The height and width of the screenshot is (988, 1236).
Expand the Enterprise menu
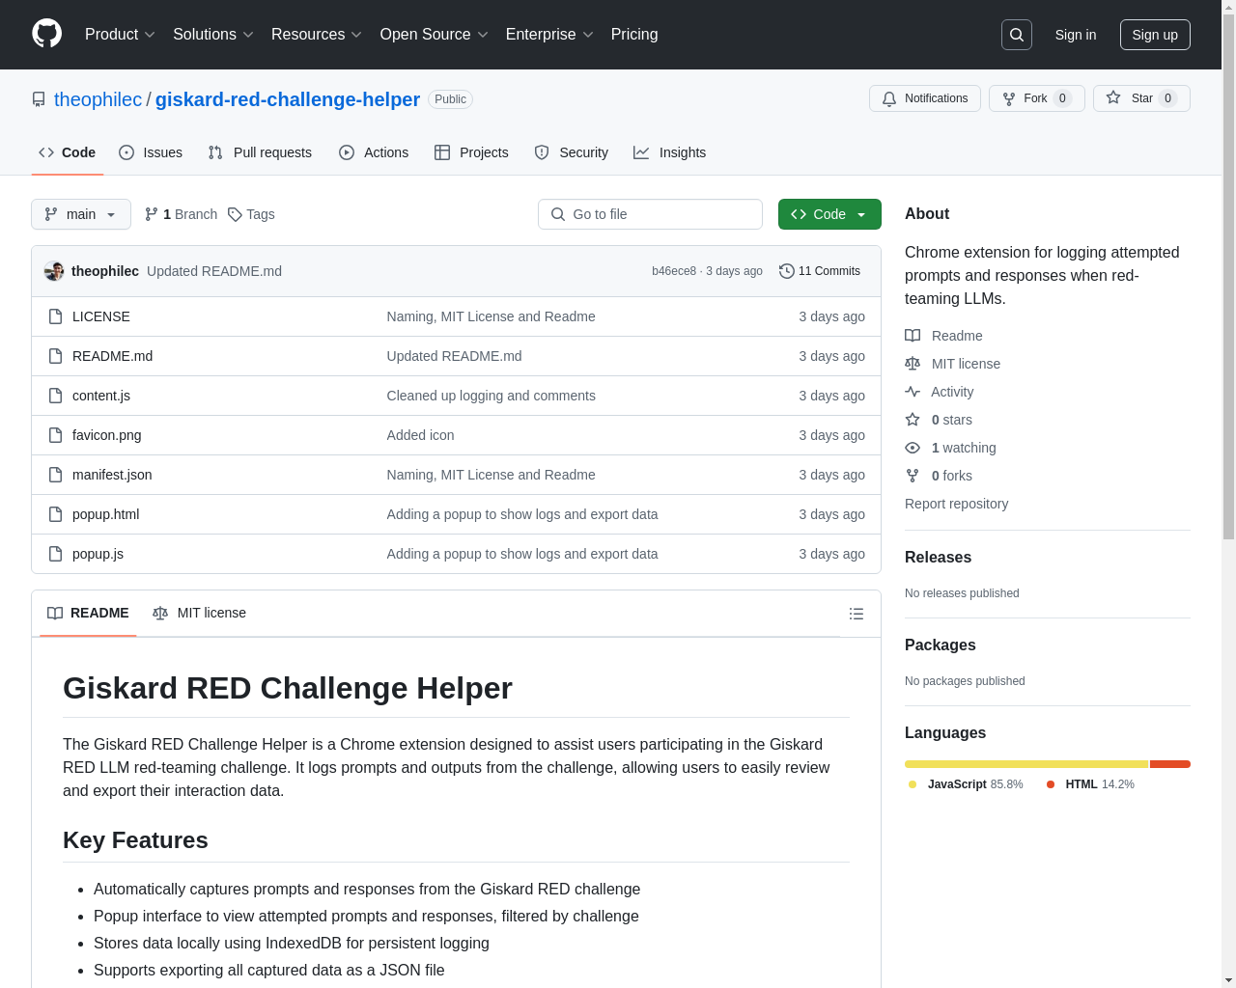pyautogui.click(x=549, y=35)
